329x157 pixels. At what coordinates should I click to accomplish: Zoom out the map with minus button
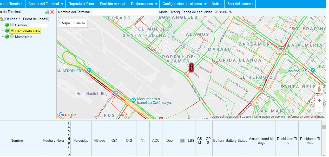point(319,108)
